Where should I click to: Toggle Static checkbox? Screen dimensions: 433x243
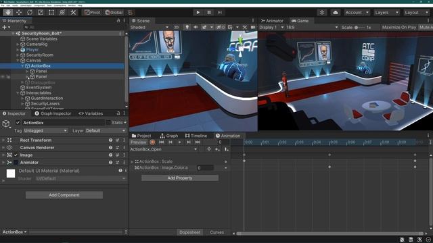(108, 123)
